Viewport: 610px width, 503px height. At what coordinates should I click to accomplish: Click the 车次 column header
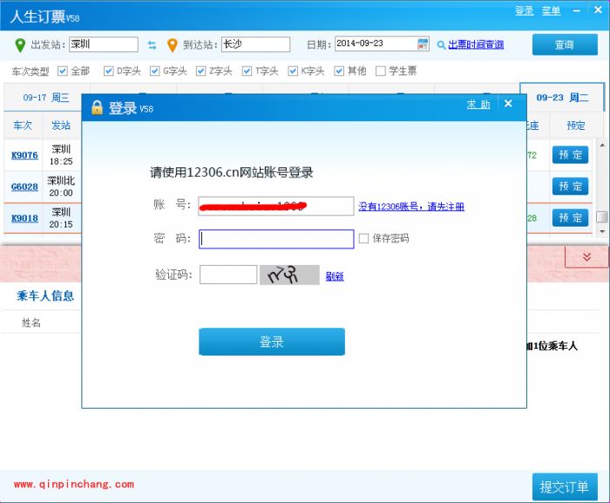coord(23,126)
